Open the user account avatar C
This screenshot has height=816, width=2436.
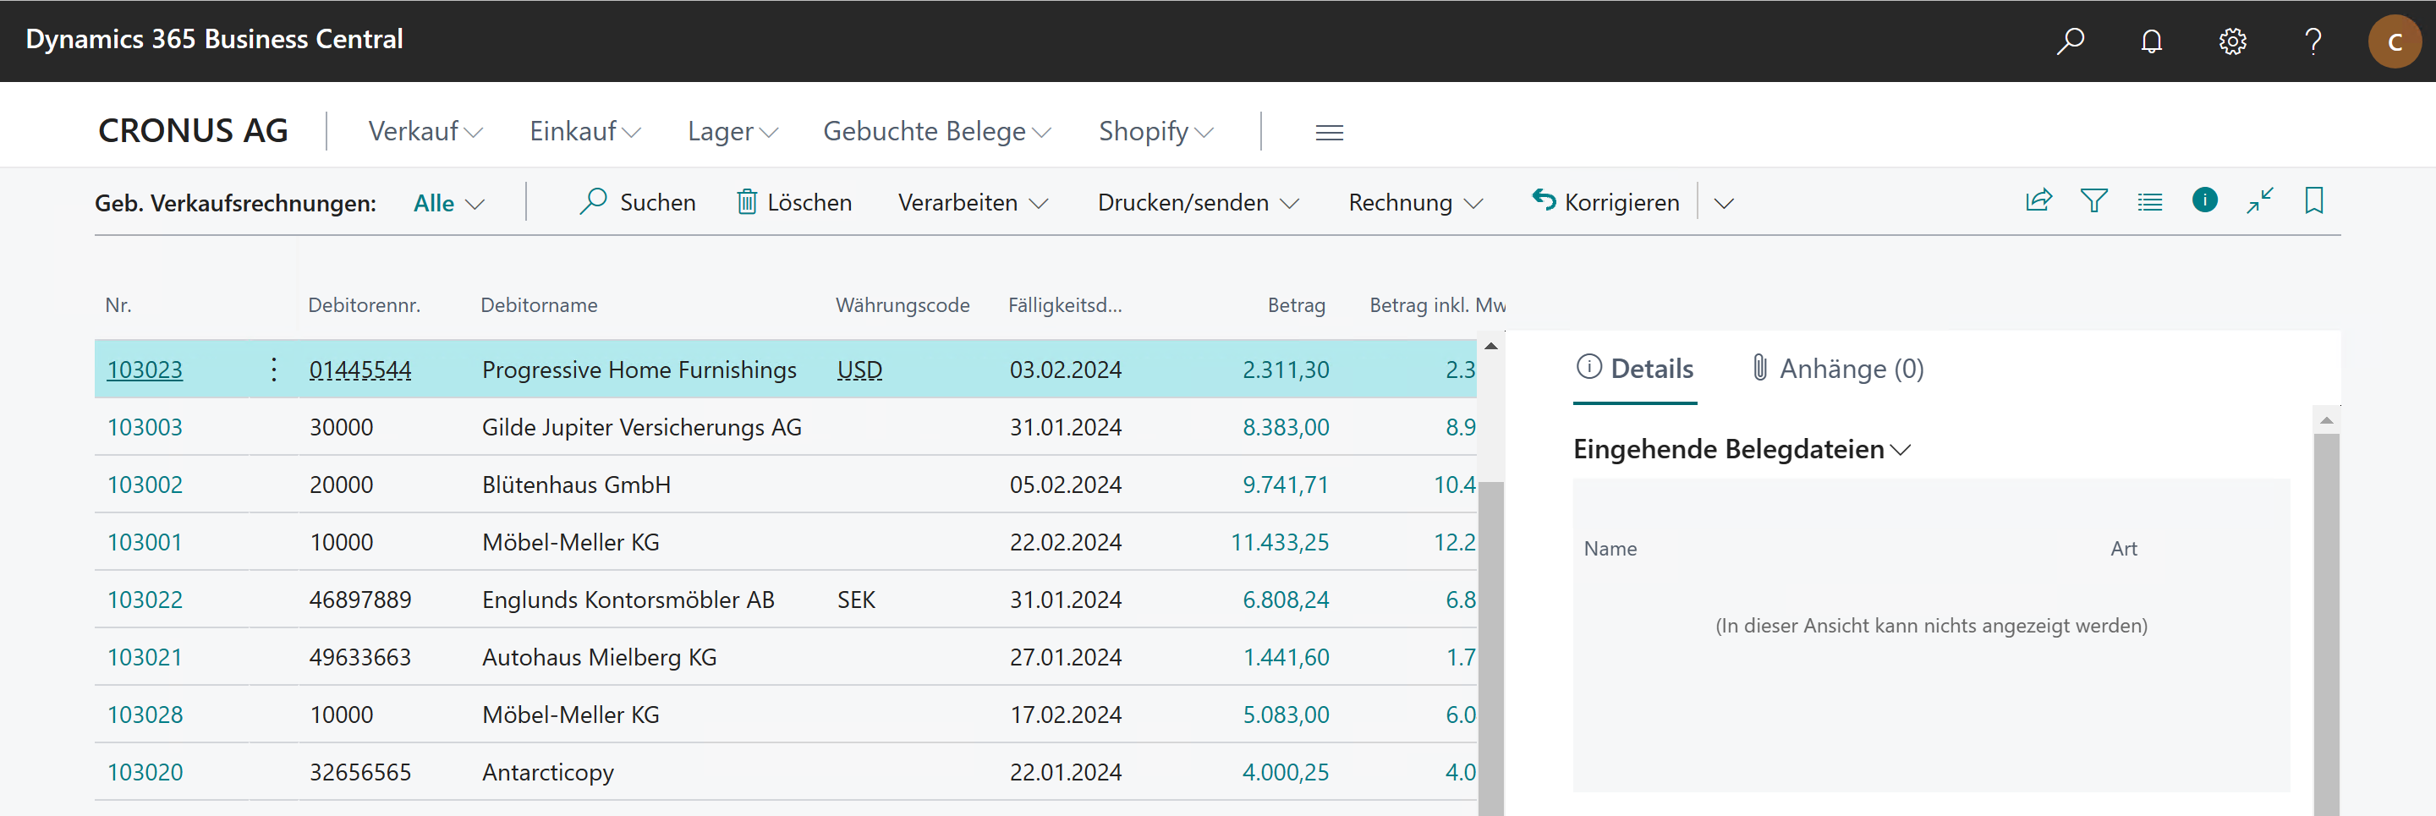point(2395,41)
